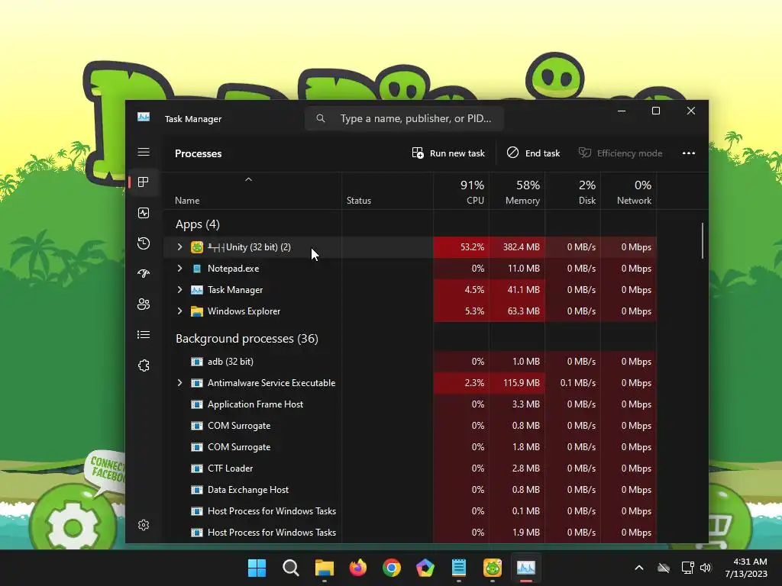Sort processes by Memory column

(517, 192)
